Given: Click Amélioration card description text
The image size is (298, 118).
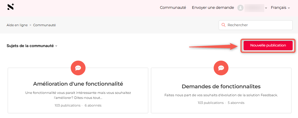Looking at the screenshot, I should click(78, 95).
